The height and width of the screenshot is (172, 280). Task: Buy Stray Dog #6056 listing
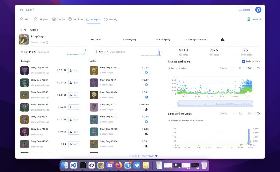coord(74,70)
